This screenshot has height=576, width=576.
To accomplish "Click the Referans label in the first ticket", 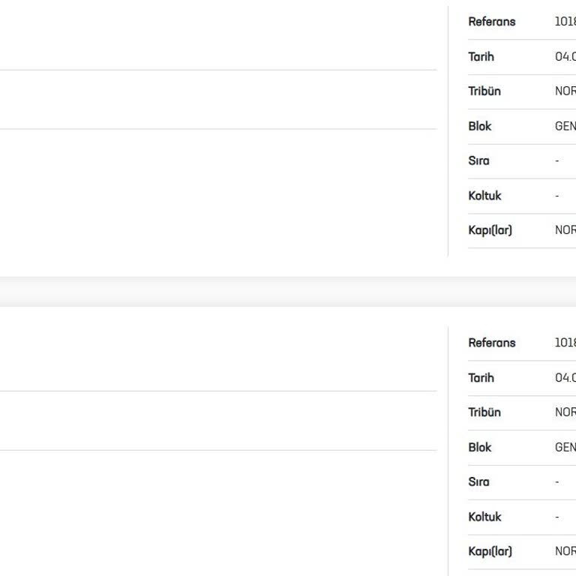I will tap(491, 22).
